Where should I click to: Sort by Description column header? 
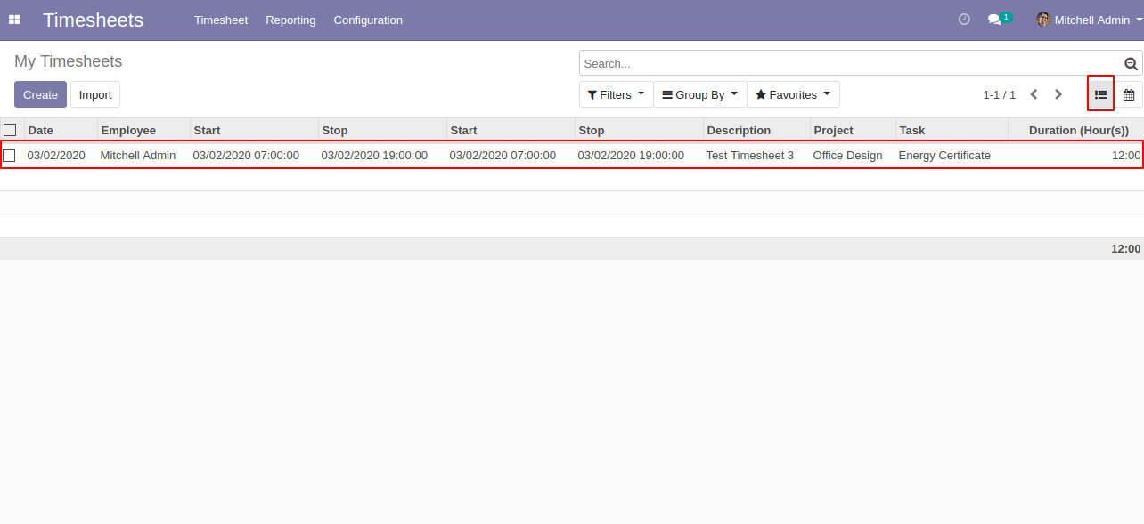point(756,130)
